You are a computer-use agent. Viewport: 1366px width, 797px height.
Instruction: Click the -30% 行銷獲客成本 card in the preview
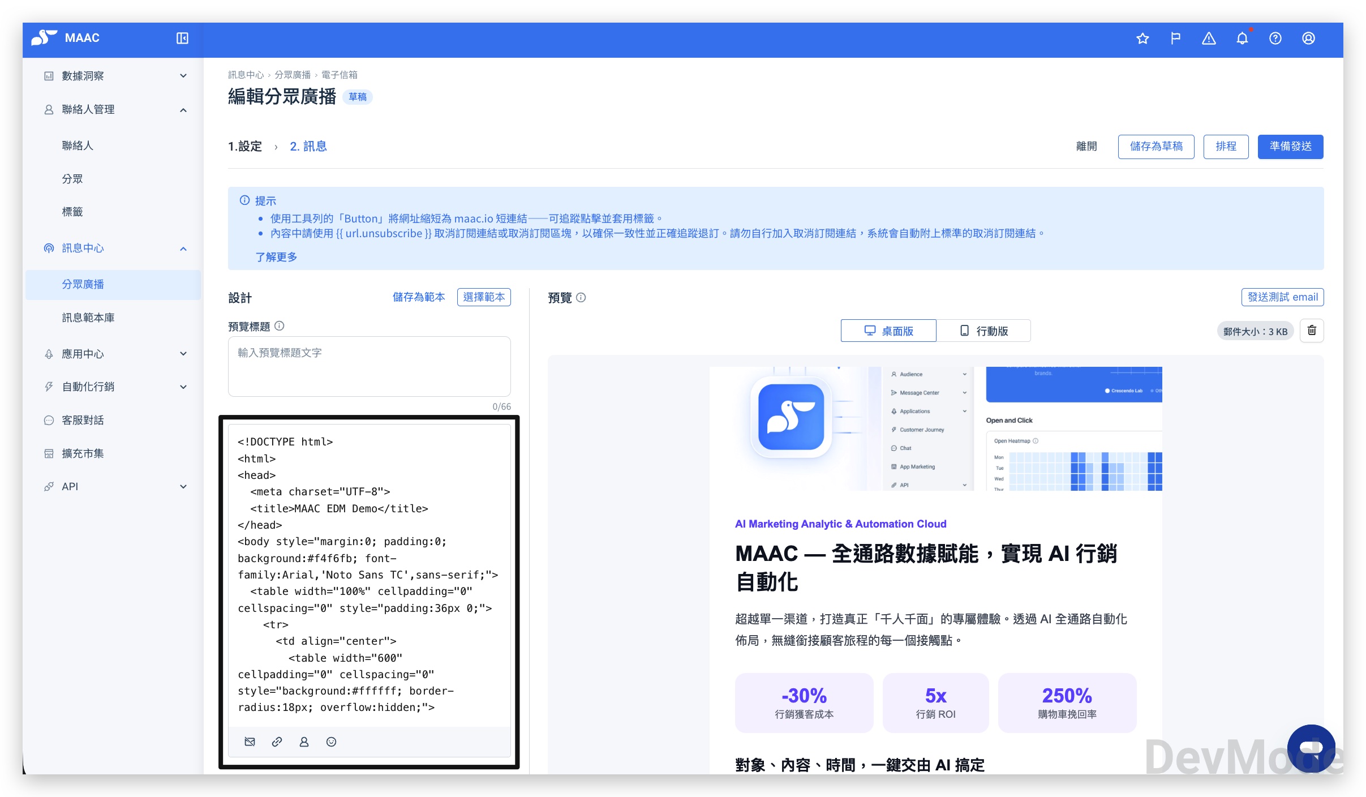[804, 703]
